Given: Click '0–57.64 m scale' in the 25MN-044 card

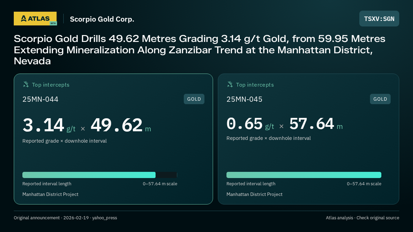Looking at the screenshot, I should (160, 184).
